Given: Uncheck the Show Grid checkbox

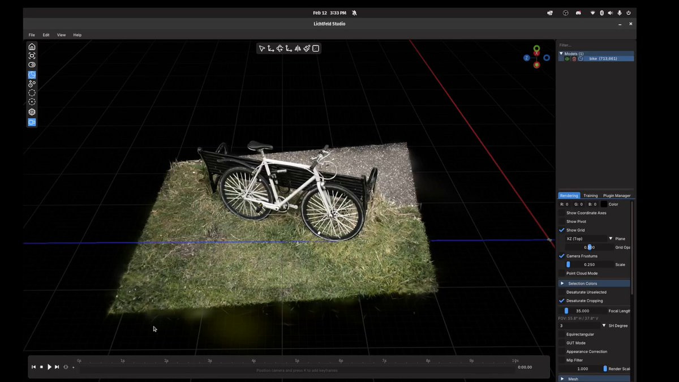Looking at the screenshot, I should click(562, 230).
